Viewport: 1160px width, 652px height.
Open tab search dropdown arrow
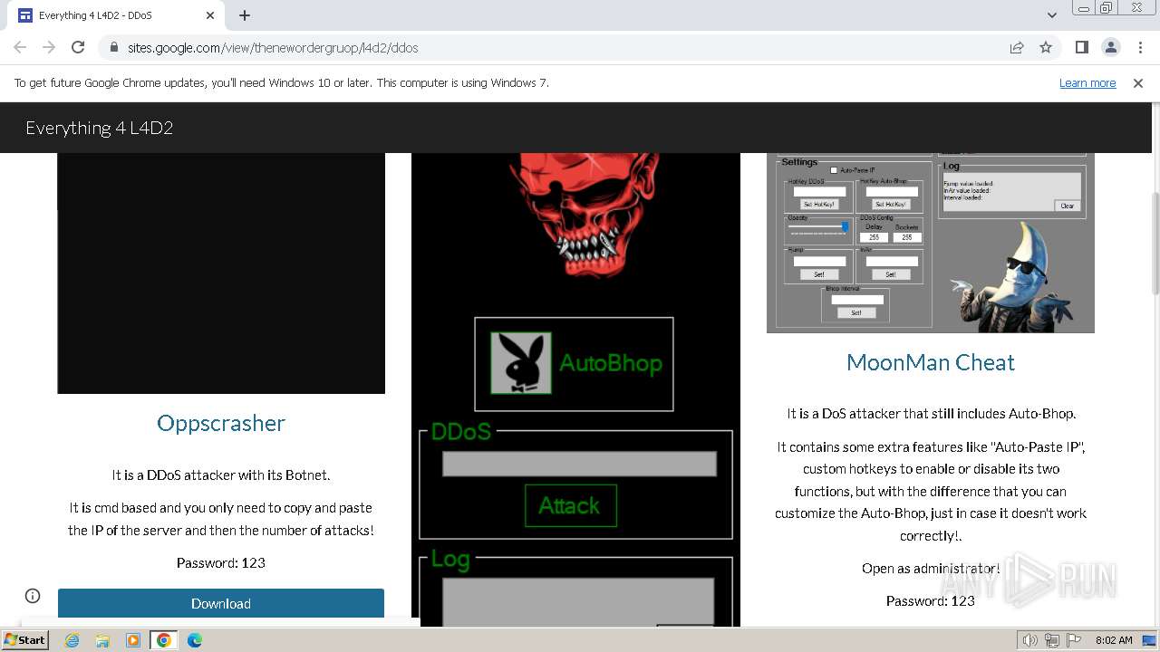pyautogui.click(x=1051, y=15)
